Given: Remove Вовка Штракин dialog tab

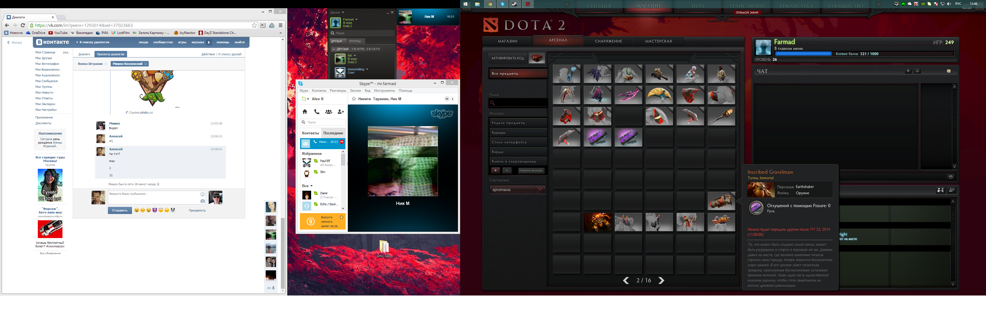Looking at the screenshot, I should coord(106,64).
